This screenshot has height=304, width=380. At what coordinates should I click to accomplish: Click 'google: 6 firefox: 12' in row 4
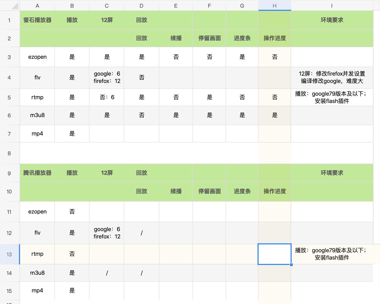107,77
